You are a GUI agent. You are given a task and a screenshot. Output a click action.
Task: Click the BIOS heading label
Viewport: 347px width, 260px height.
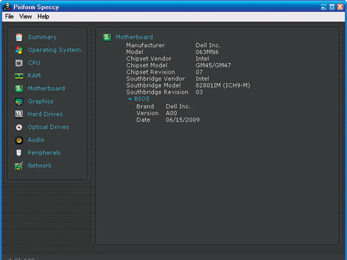coord(142,99)
